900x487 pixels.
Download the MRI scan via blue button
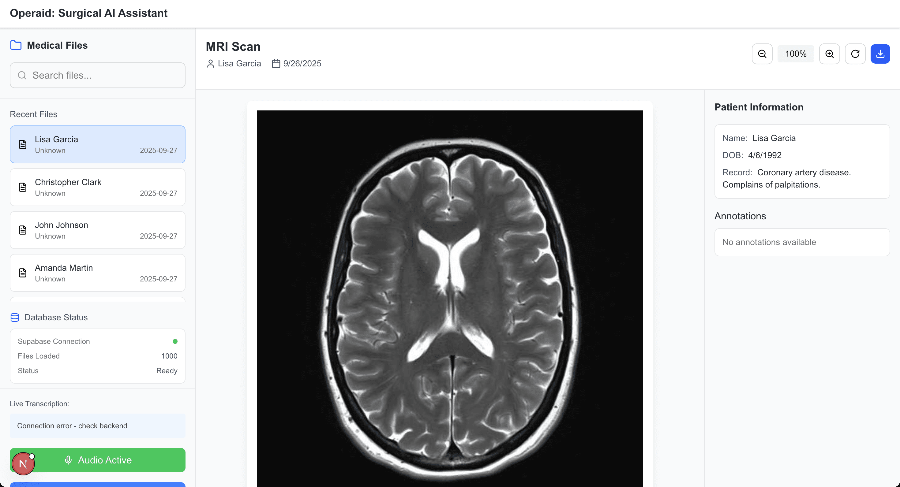[x=880, y=54]
